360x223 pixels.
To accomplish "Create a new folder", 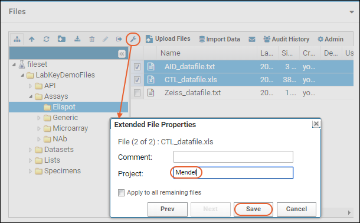I will click(x=61, y=39).
